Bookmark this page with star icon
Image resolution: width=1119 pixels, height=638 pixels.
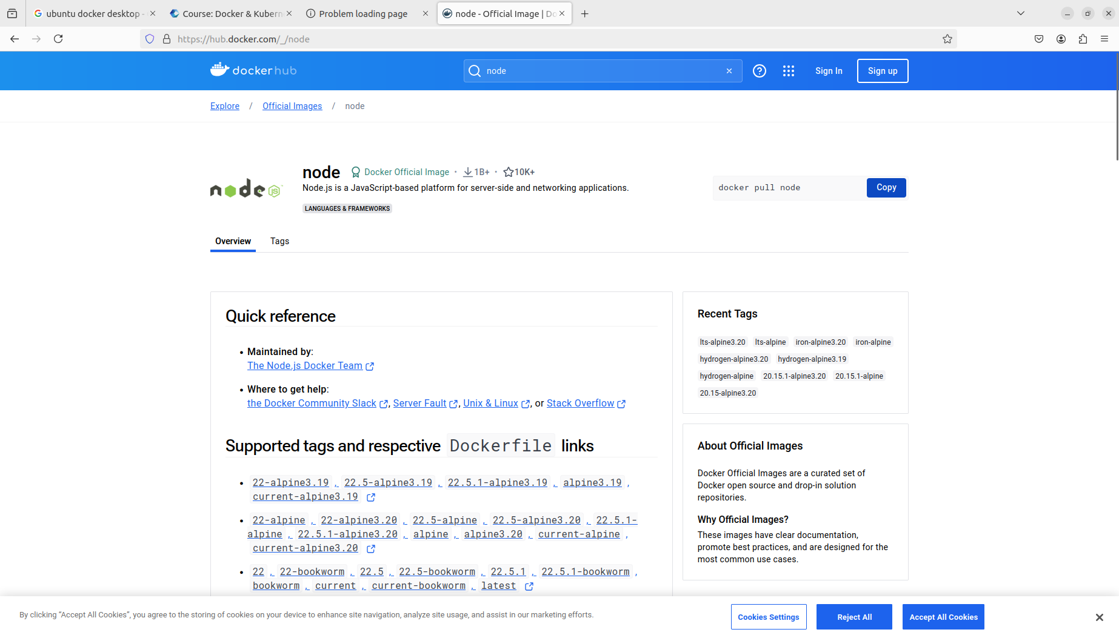pos(947,39)
